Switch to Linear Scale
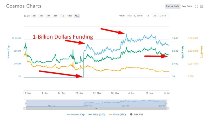 pos(173,6)
